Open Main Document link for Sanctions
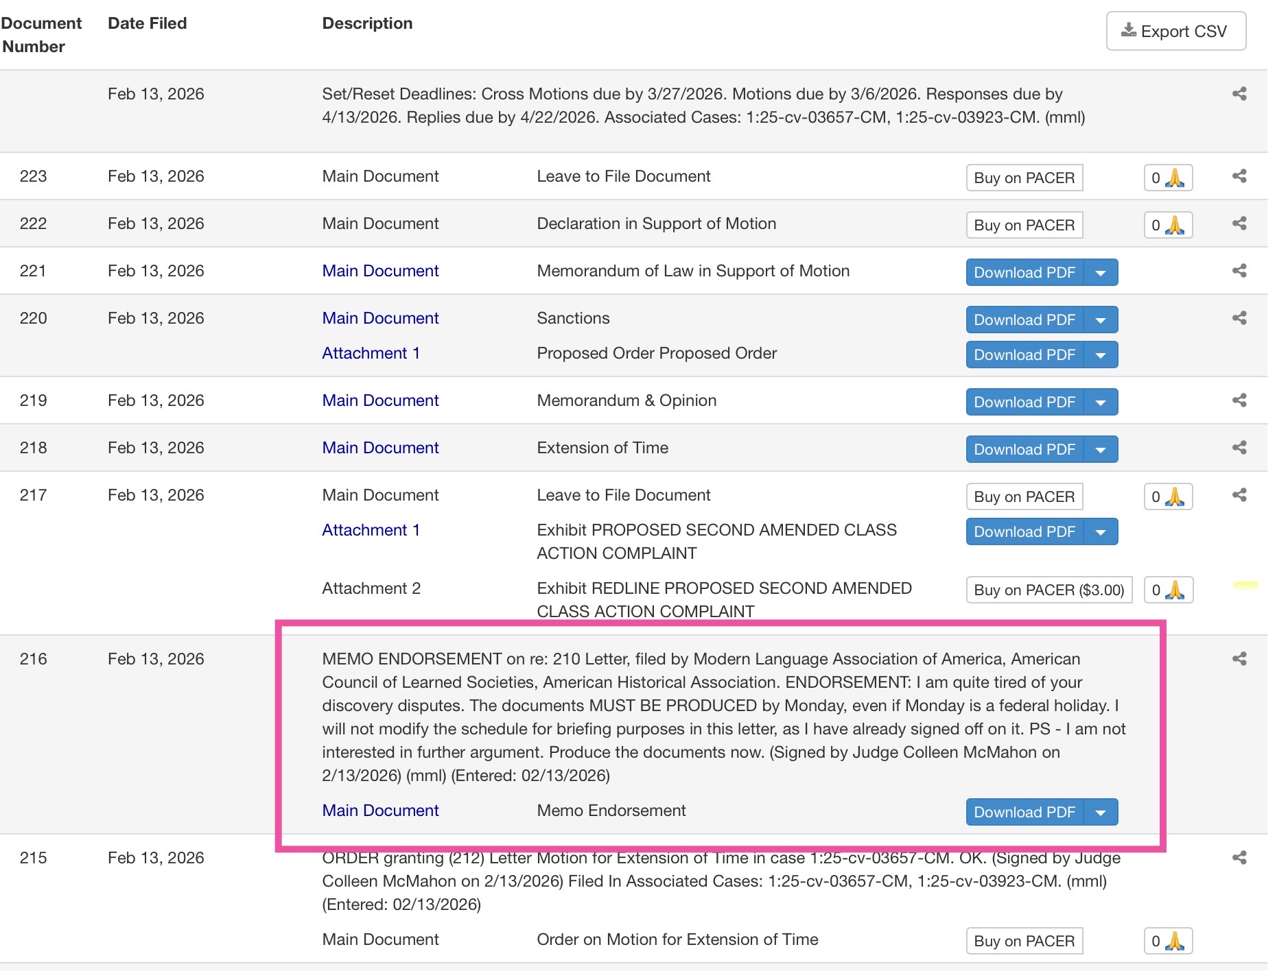 click(380, 318)
